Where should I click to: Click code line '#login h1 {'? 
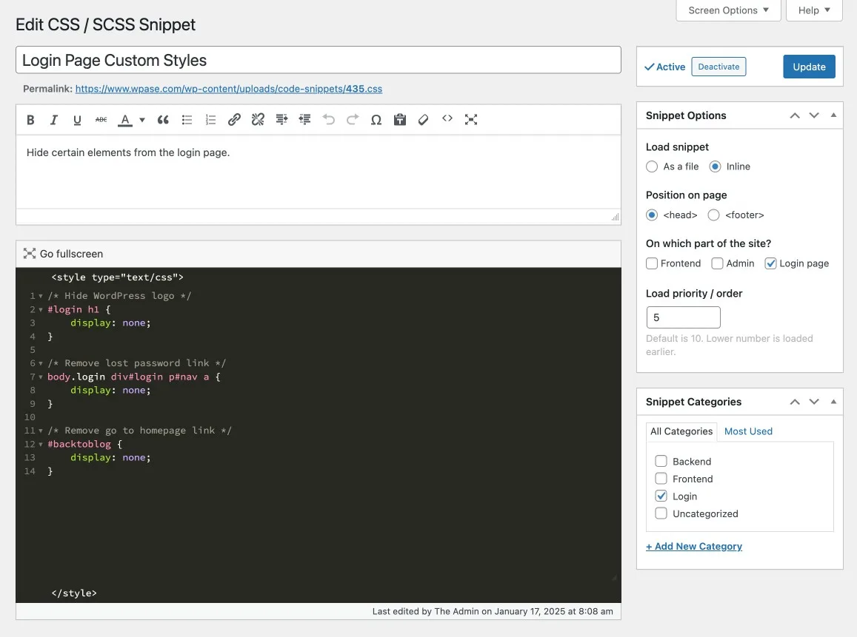[79, 309]
